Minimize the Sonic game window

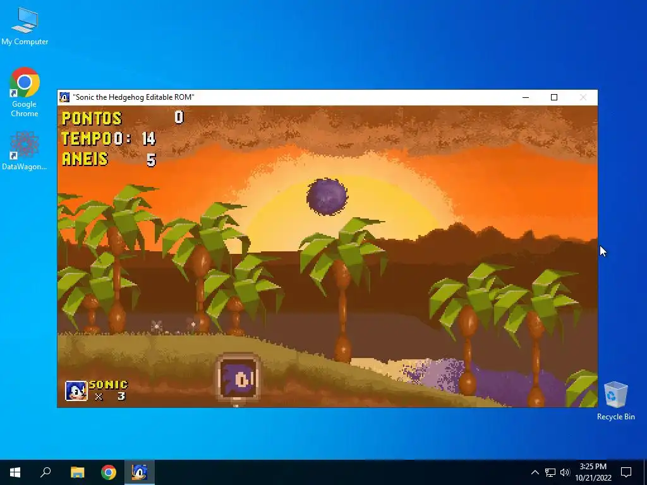coord(526,97)
